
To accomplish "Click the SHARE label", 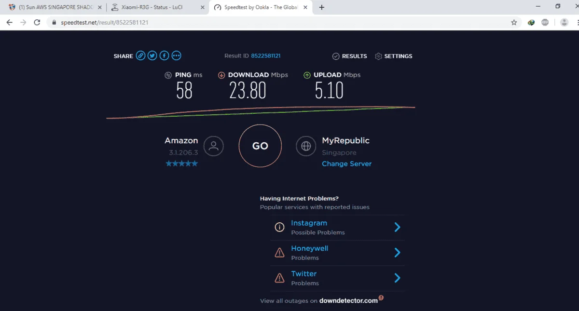I will click(124, 56).
